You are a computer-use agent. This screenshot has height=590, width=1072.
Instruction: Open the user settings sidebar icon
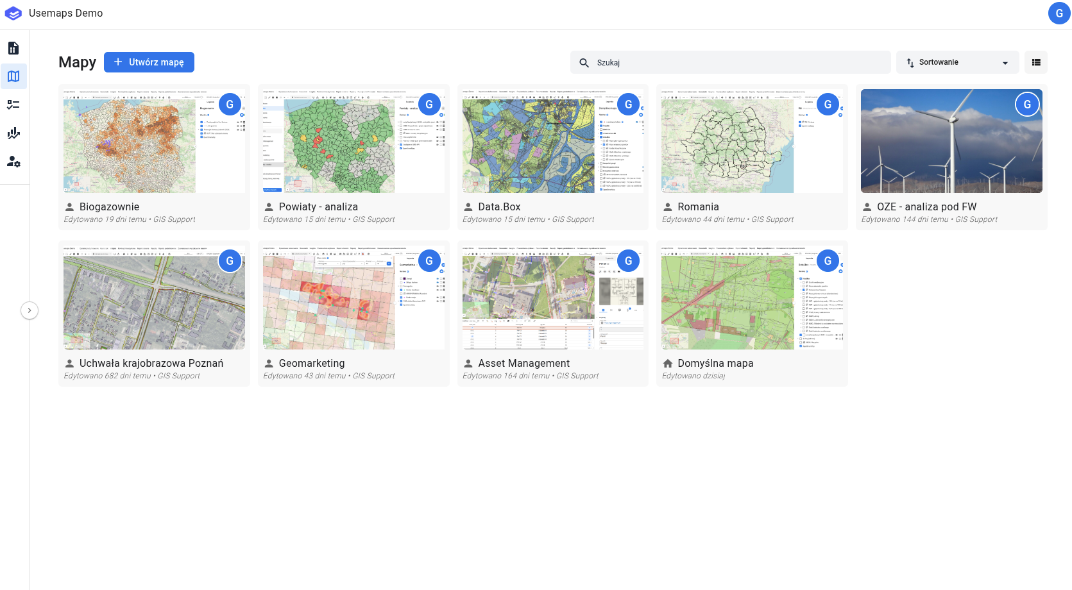[x=13, y=162]
